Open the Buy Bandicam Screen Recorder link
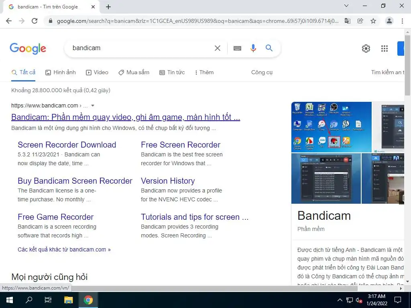411x308 pixels. click(x=75, y=181)
